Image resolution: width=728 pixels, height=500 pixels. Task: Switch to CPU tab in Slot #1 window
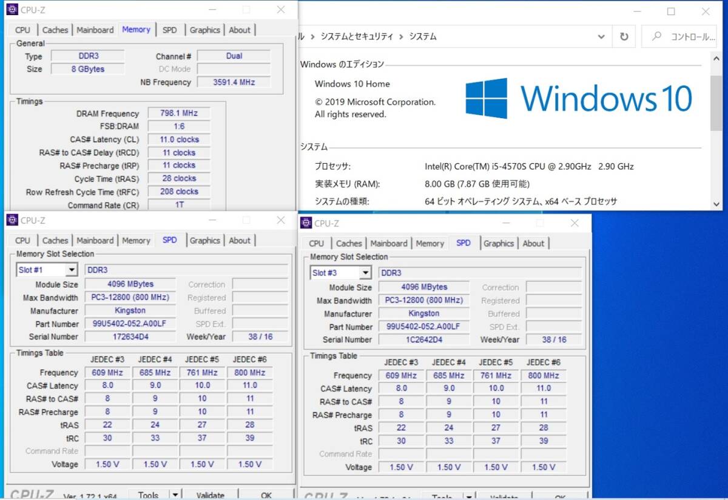[x=22, y=241]
